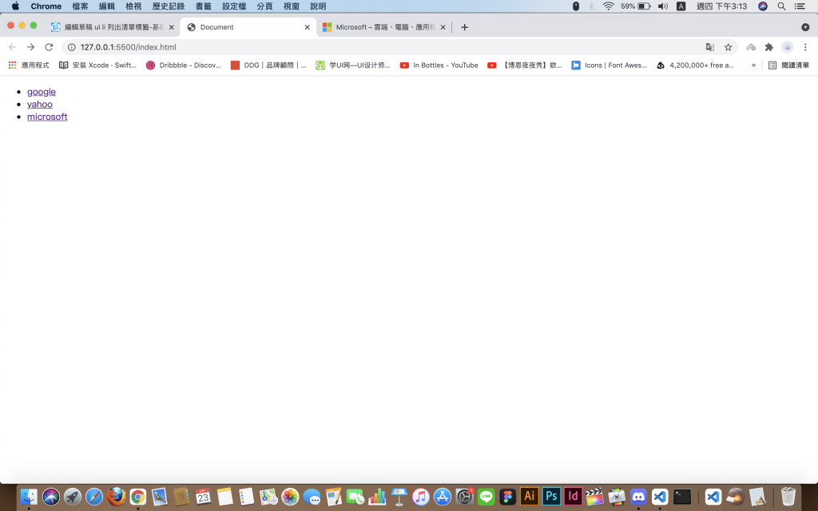
Task: Open the Icons Font Awesome bookmark
Action: 609,65
